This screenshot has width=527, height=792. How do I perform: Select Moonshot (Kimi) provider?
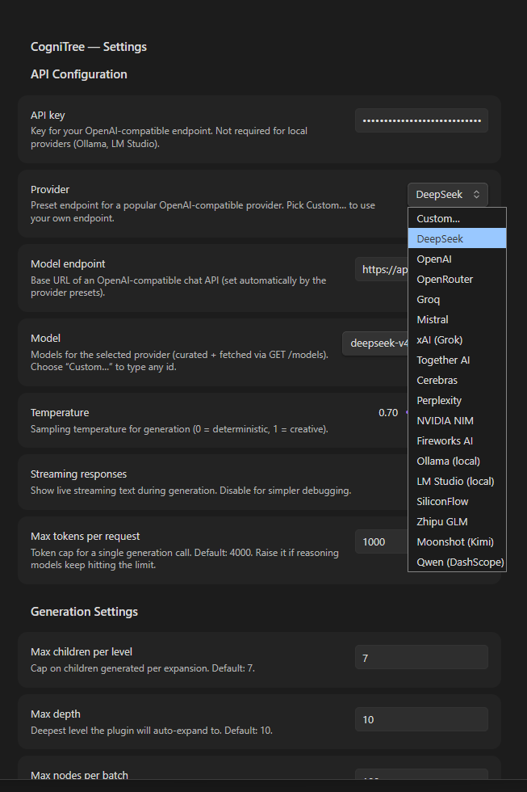(457, 541)
